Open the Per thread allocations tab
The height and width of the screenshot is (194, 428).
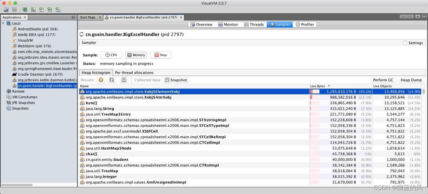[134, 72]
